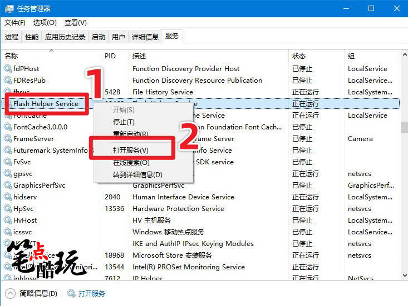Open the 文件(F) menu
Viewport: 408px width, 306px height.
15,23
